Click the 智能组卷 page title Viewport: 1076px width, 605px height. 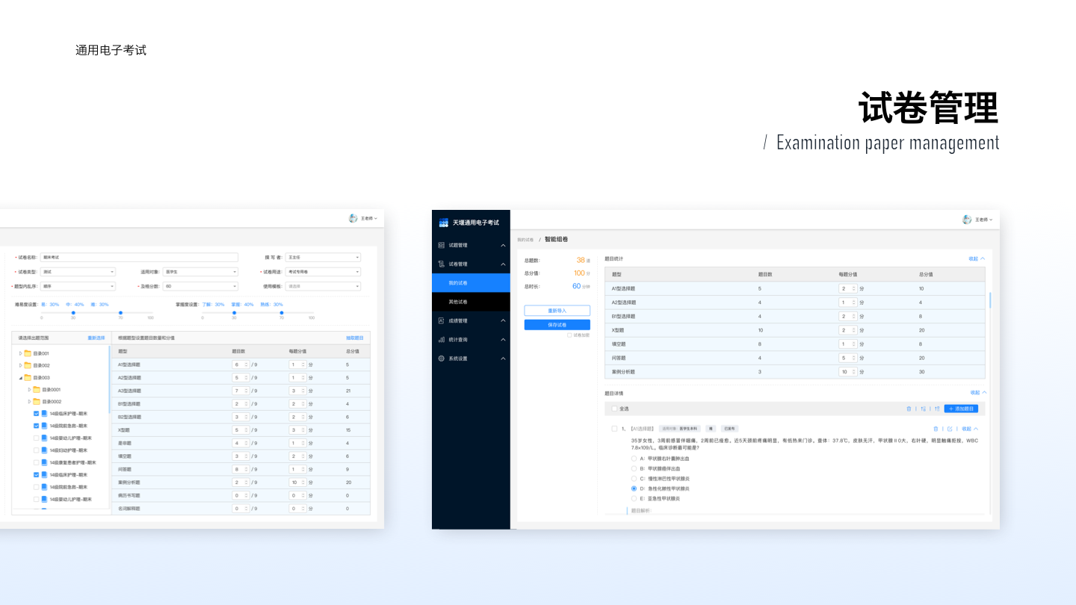[556, 239]
